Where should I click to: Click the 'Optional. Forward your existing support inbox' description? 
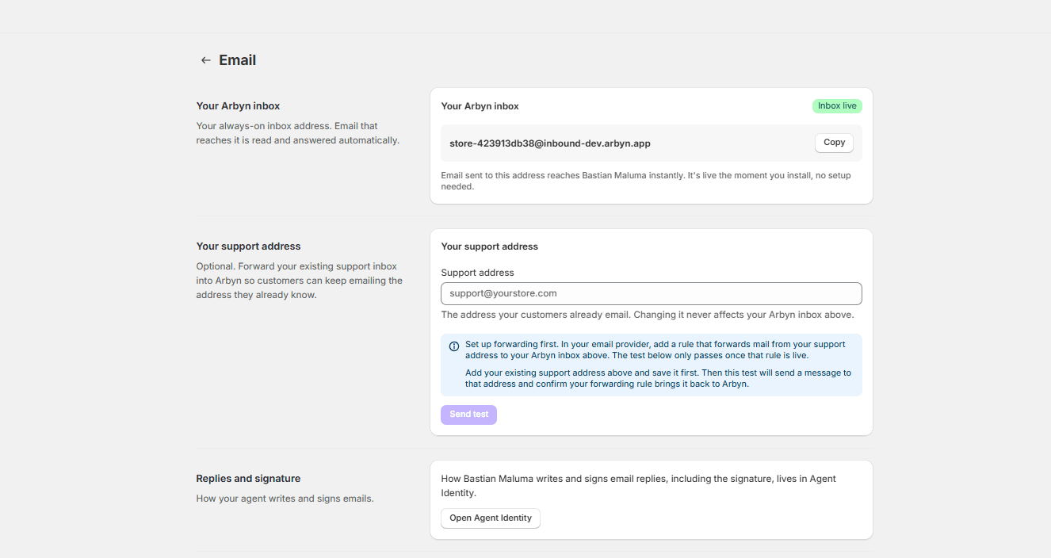[x=300, y=281]
